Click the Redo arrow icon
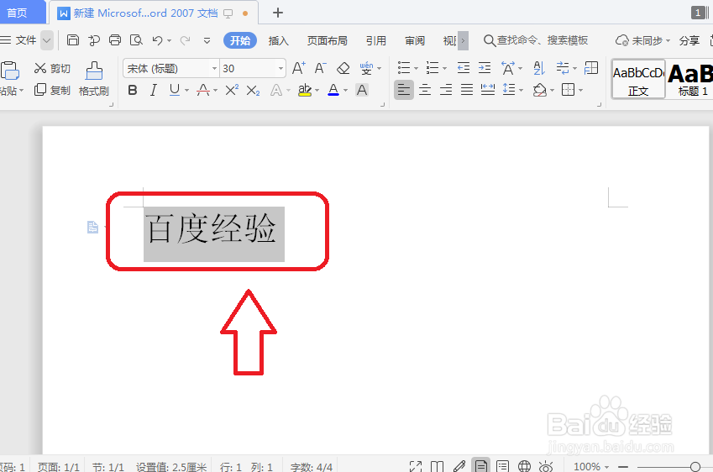The height and width of the screenshot is (472, 713). 185,40
